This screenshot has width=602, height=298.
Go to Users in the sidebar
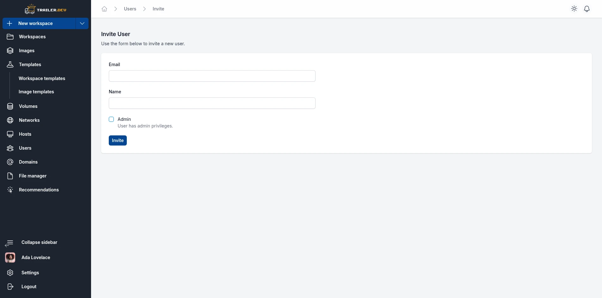pyautogui.click(x=25, y=148)
